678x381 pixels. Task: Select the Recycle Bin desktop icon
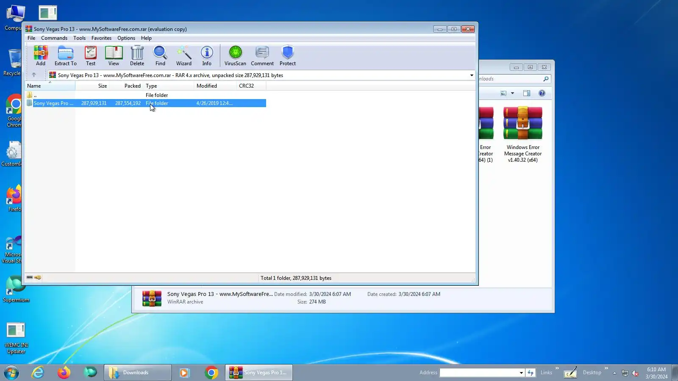pyautogui.click(x=12, y=62)
